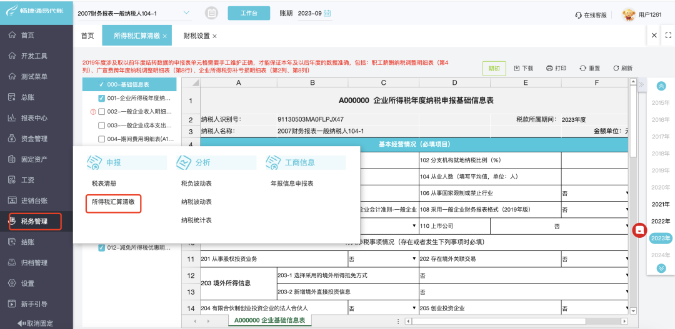The image size is (675, 329).
Task: Open 所得税汇算清缴 in the popup menu
Action: (x=114, y=201)
